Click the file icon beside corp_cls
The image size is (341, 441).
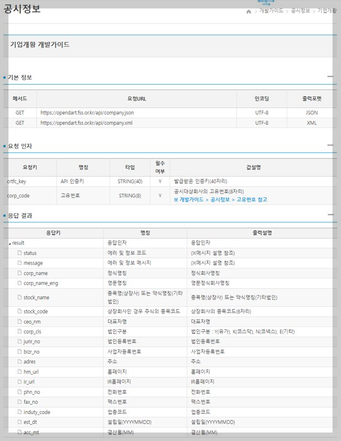click(19, 331)
